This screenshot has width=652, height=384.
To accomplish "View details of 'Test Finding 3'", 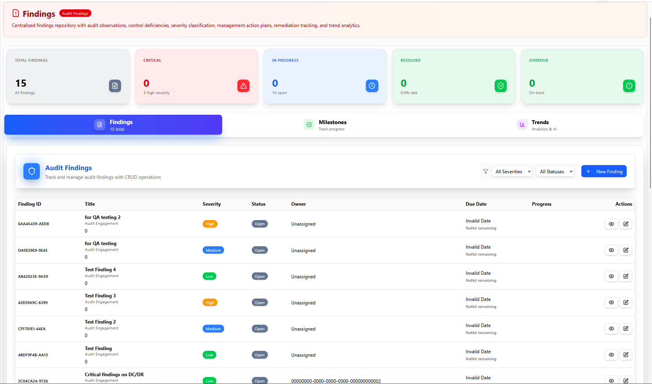I will coord(611,302).
